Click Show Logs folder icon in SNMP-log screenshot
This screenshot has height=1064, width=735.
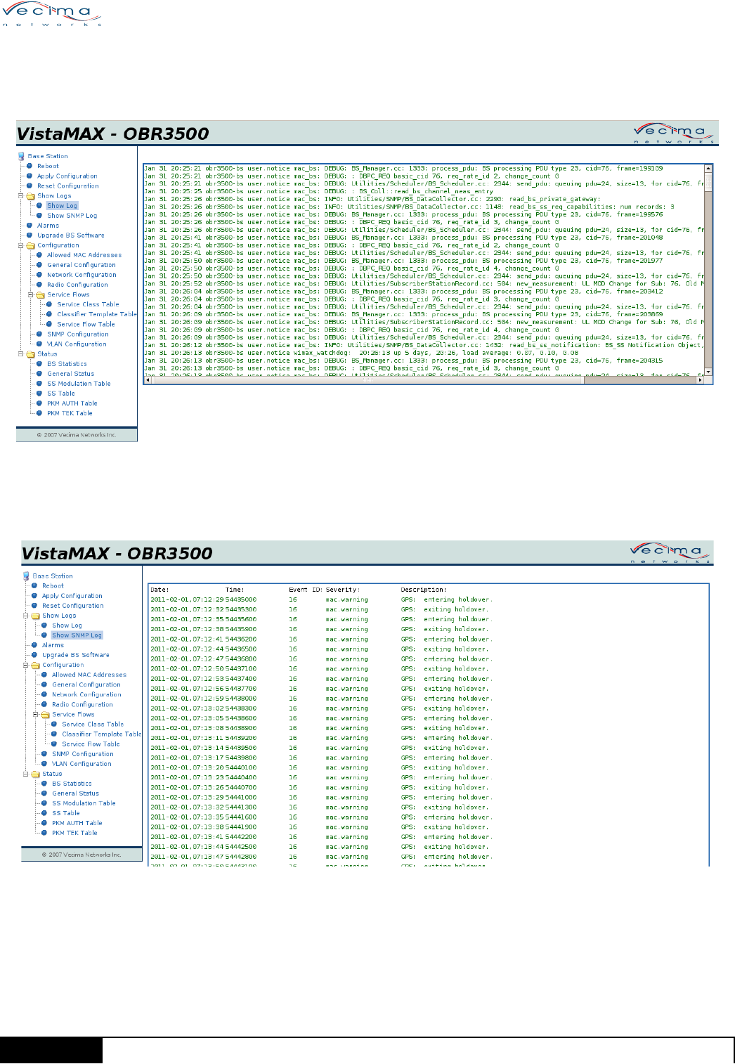pos(35,616)
